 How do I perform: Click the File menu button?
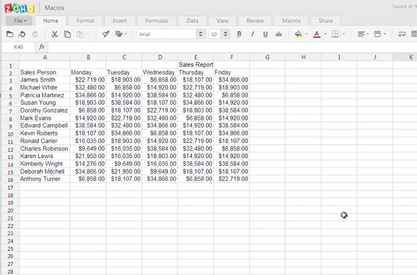pyautogui.click(x=20, y=21)
